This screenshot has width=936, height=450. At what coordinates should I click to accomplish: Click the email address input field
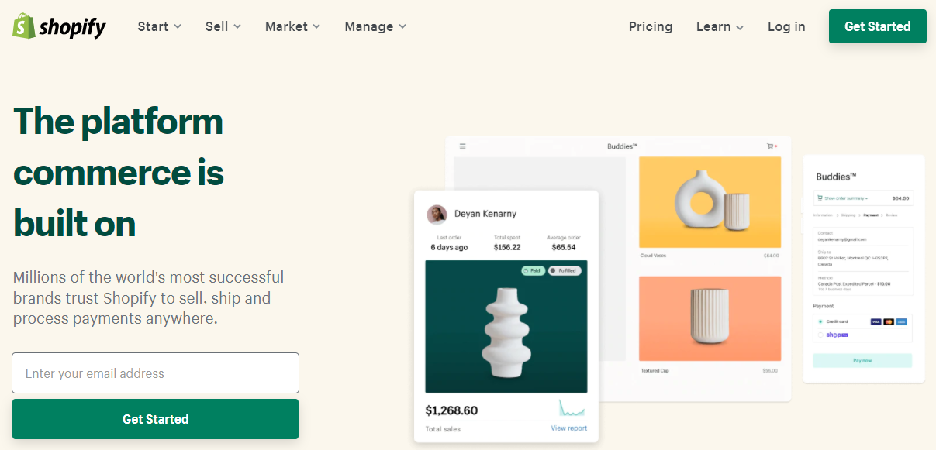click(155, 373)
